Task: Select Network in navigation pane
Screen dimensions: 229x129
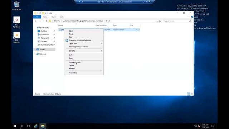Action: click(x=43, y=54)
